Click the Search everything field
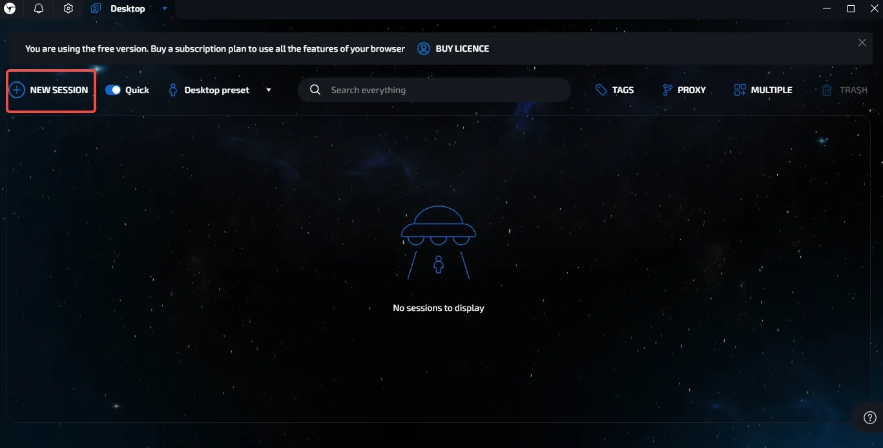 click(x=434, y=90)
